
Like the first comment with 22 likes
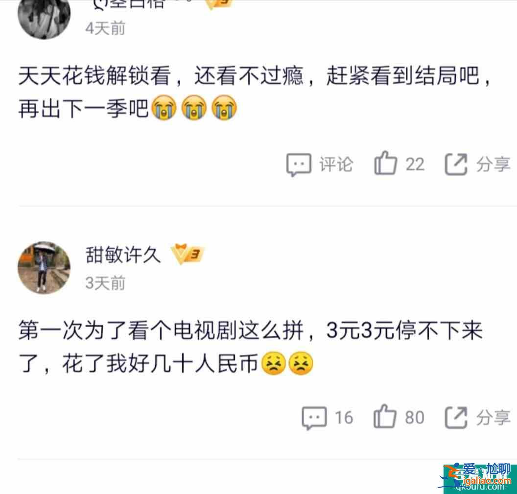(x=385, y=163)
